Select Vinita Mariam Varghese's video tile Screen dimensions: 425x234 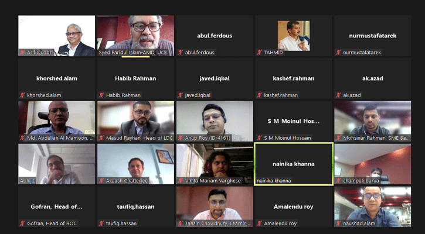pyautogui.click(x=215, y=164)
